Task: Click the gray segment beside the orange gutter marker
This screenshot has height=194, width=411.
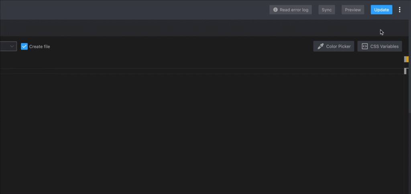Action: click(405, 59)
